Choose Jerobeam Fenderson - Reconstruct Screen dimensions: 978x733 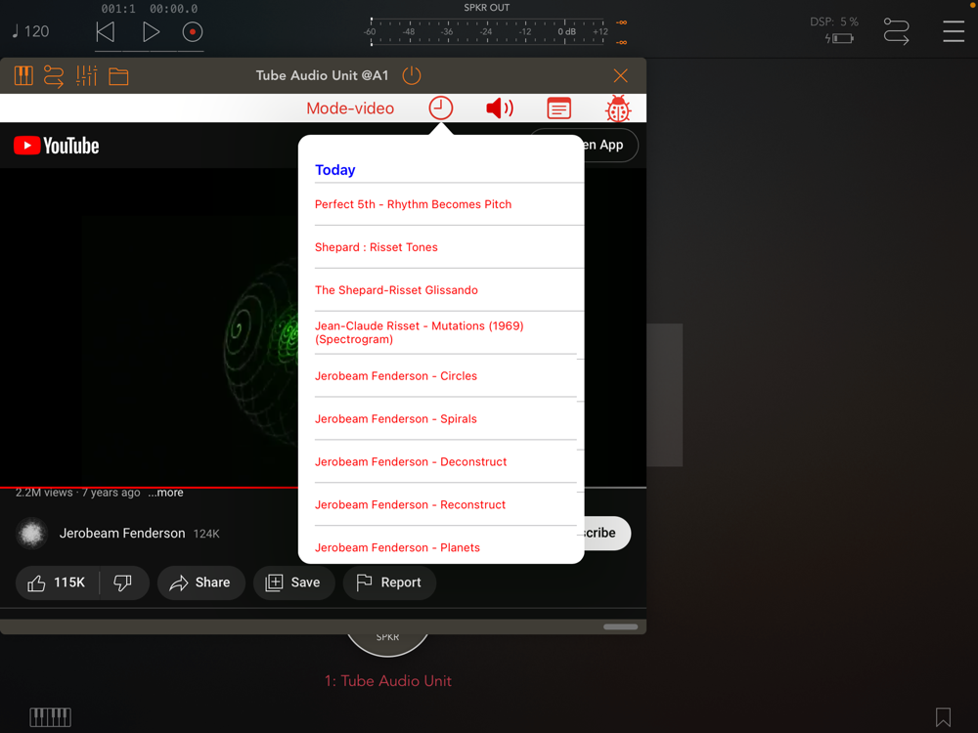coord(445,505)
